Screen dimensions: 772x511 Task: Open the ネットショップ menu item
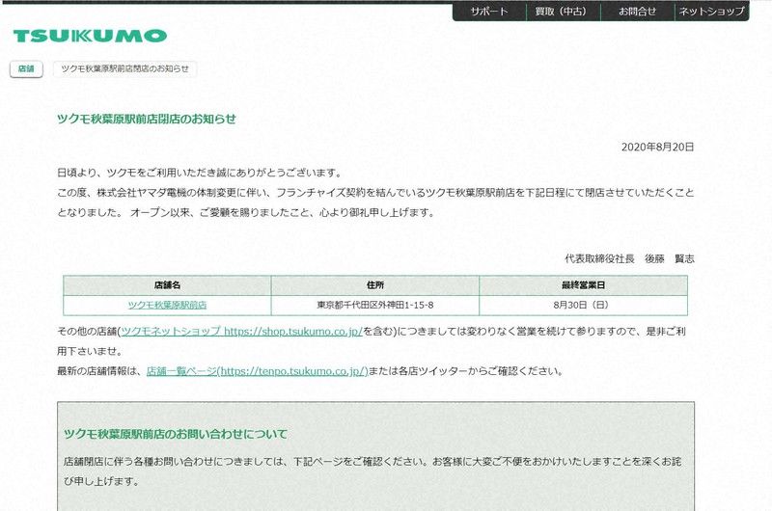click(711, 12)
